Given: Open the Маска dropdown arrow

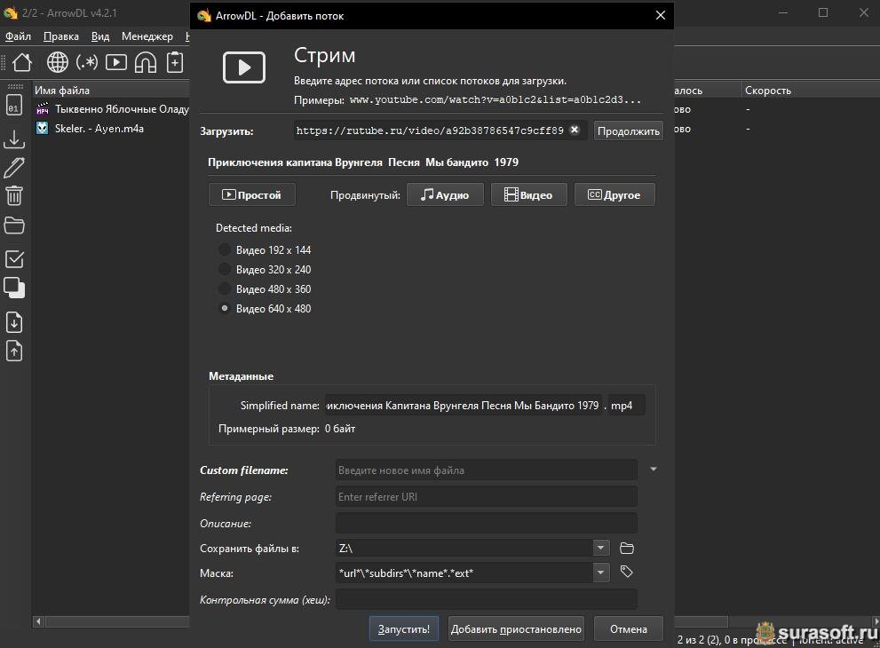Looking at the screenshot, I should (601, 573).
